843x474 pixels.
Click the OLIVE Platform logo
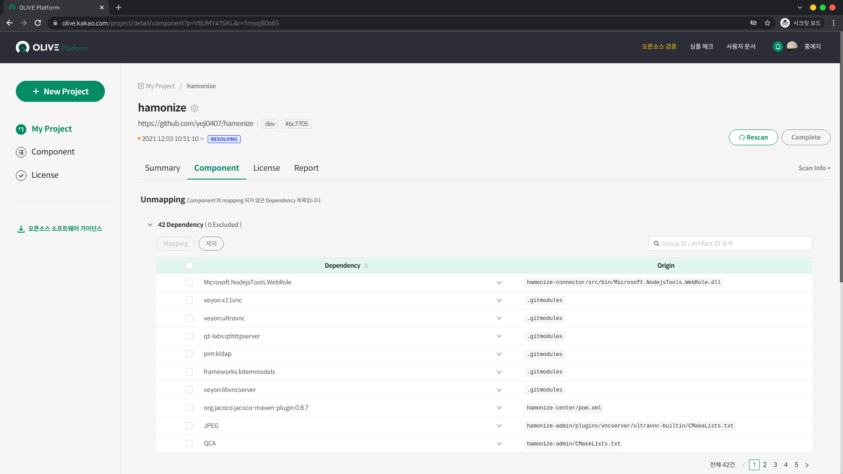[x=52, y=47]
